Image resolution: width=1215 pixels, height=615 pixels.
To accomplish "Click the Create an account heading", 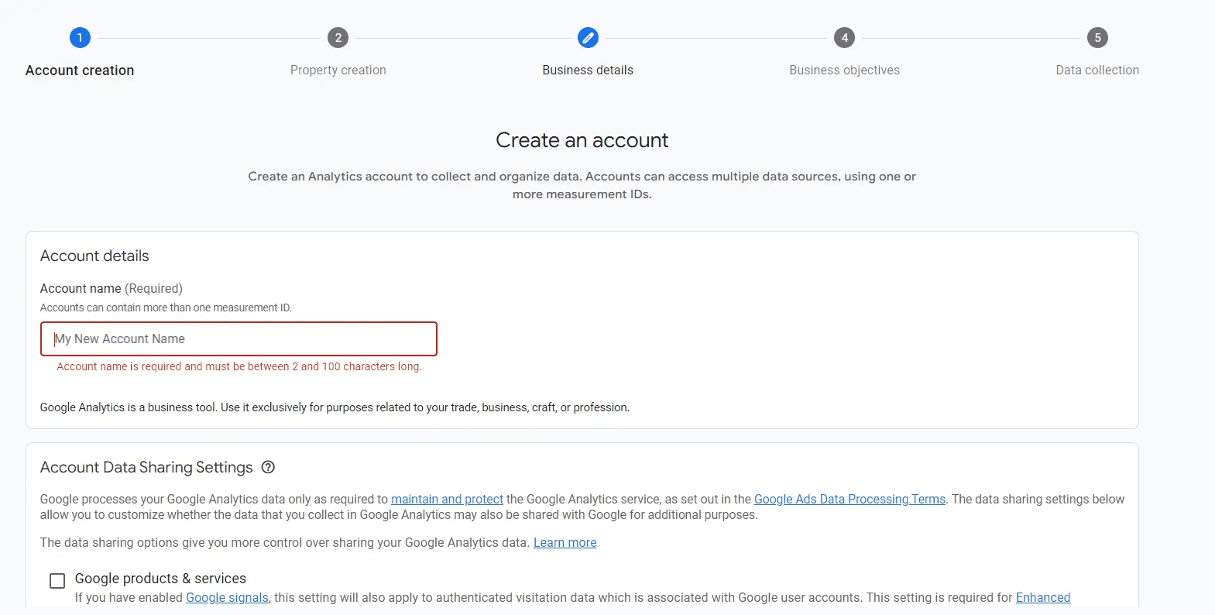I will (582, 140).
